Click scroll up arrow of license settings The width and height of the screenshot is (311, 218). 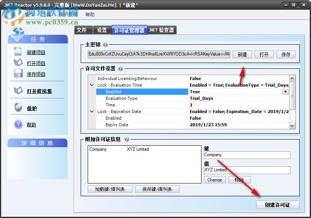[292, 78]
